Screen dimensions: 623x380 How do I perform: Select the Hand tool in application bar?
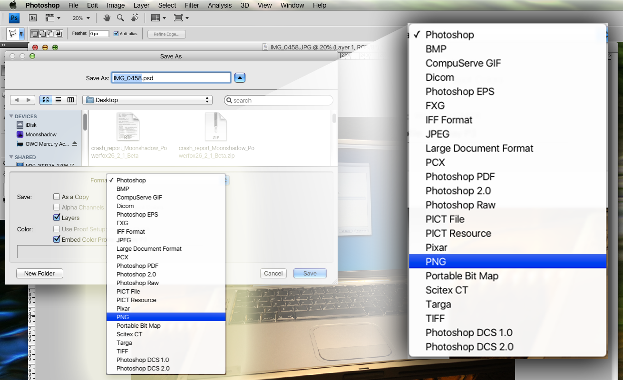click(x=107, y=18)
